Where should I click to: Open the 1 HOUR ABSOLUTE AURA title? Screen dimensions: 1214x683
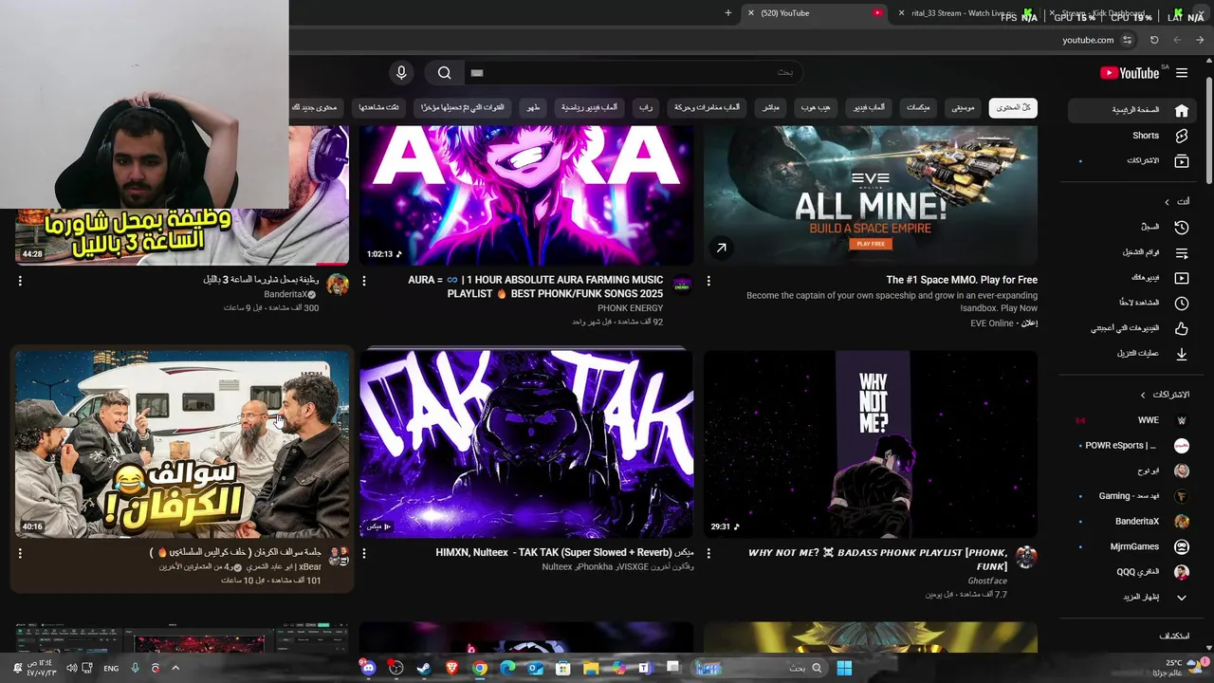pyautogui.click(x=536, y=286)
